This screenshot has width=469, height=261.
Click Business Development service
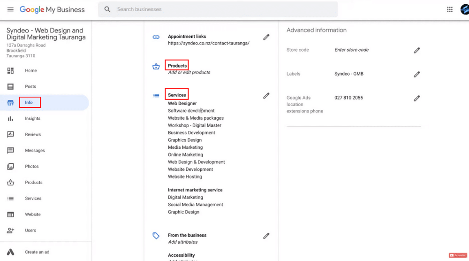point(191,132)
